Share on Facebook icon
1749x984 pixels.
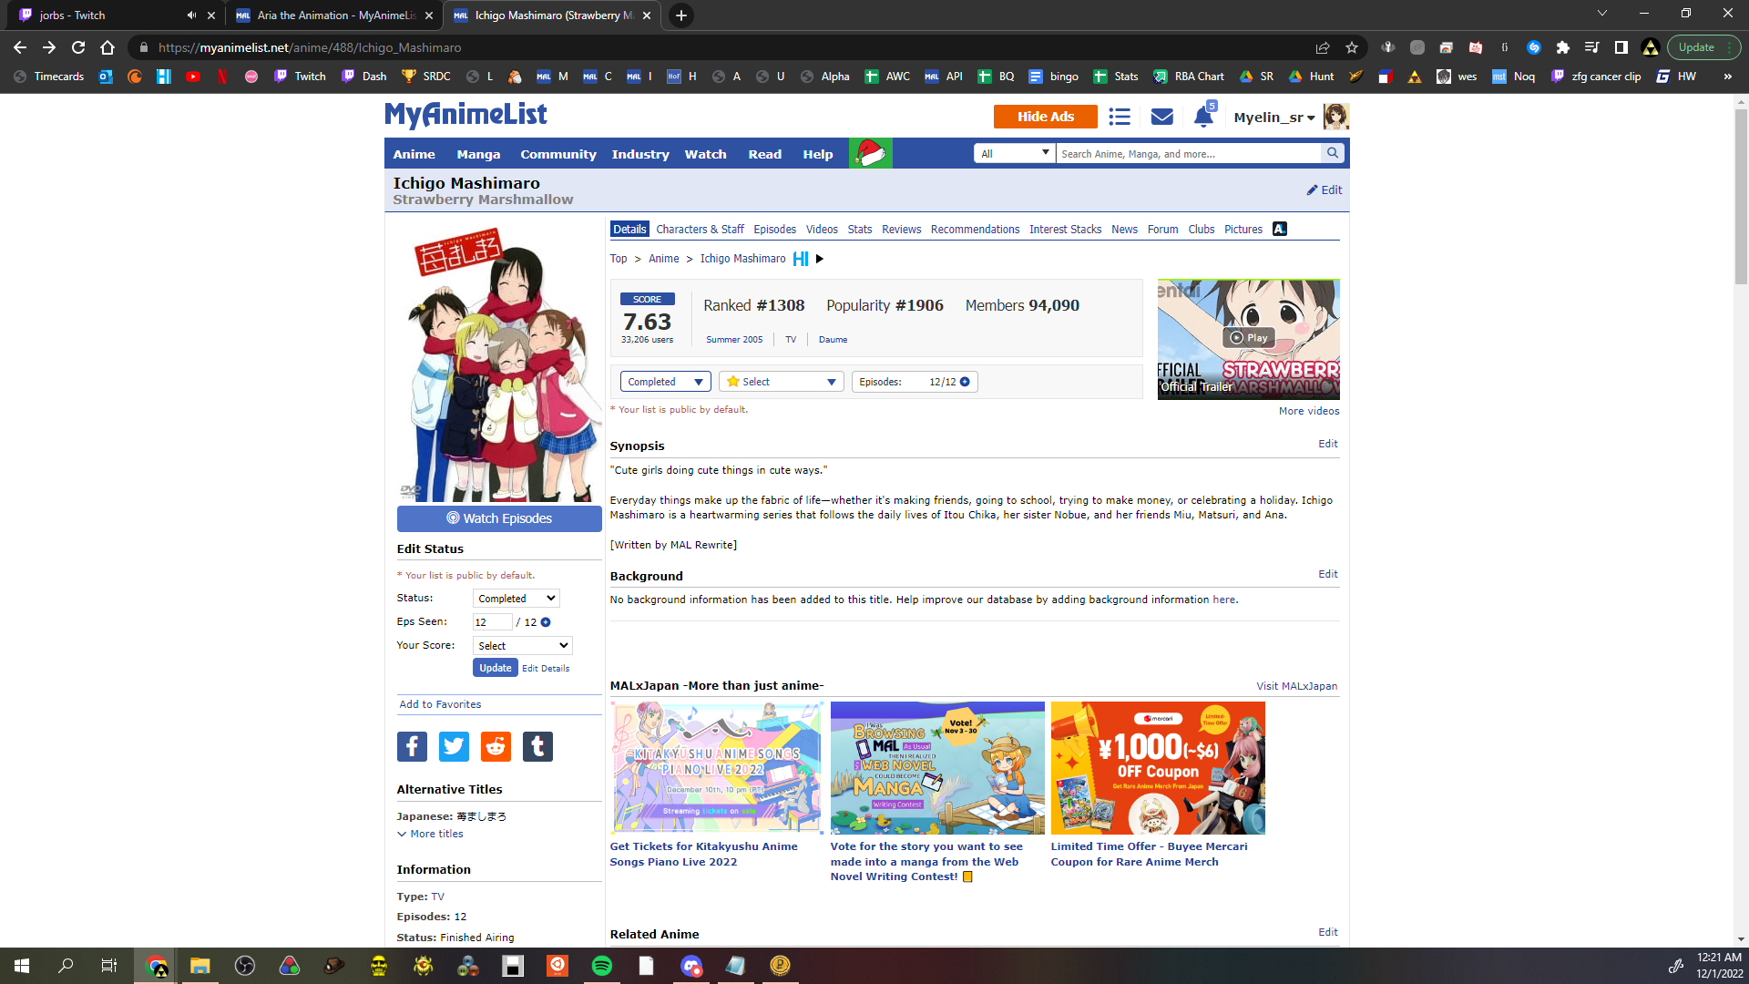click(x=412, y=746)
